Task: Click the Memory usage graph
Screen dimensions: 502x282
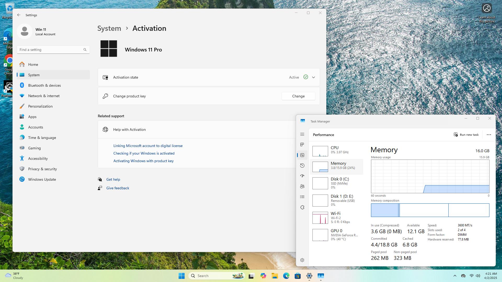Action: tap(430, 177)
